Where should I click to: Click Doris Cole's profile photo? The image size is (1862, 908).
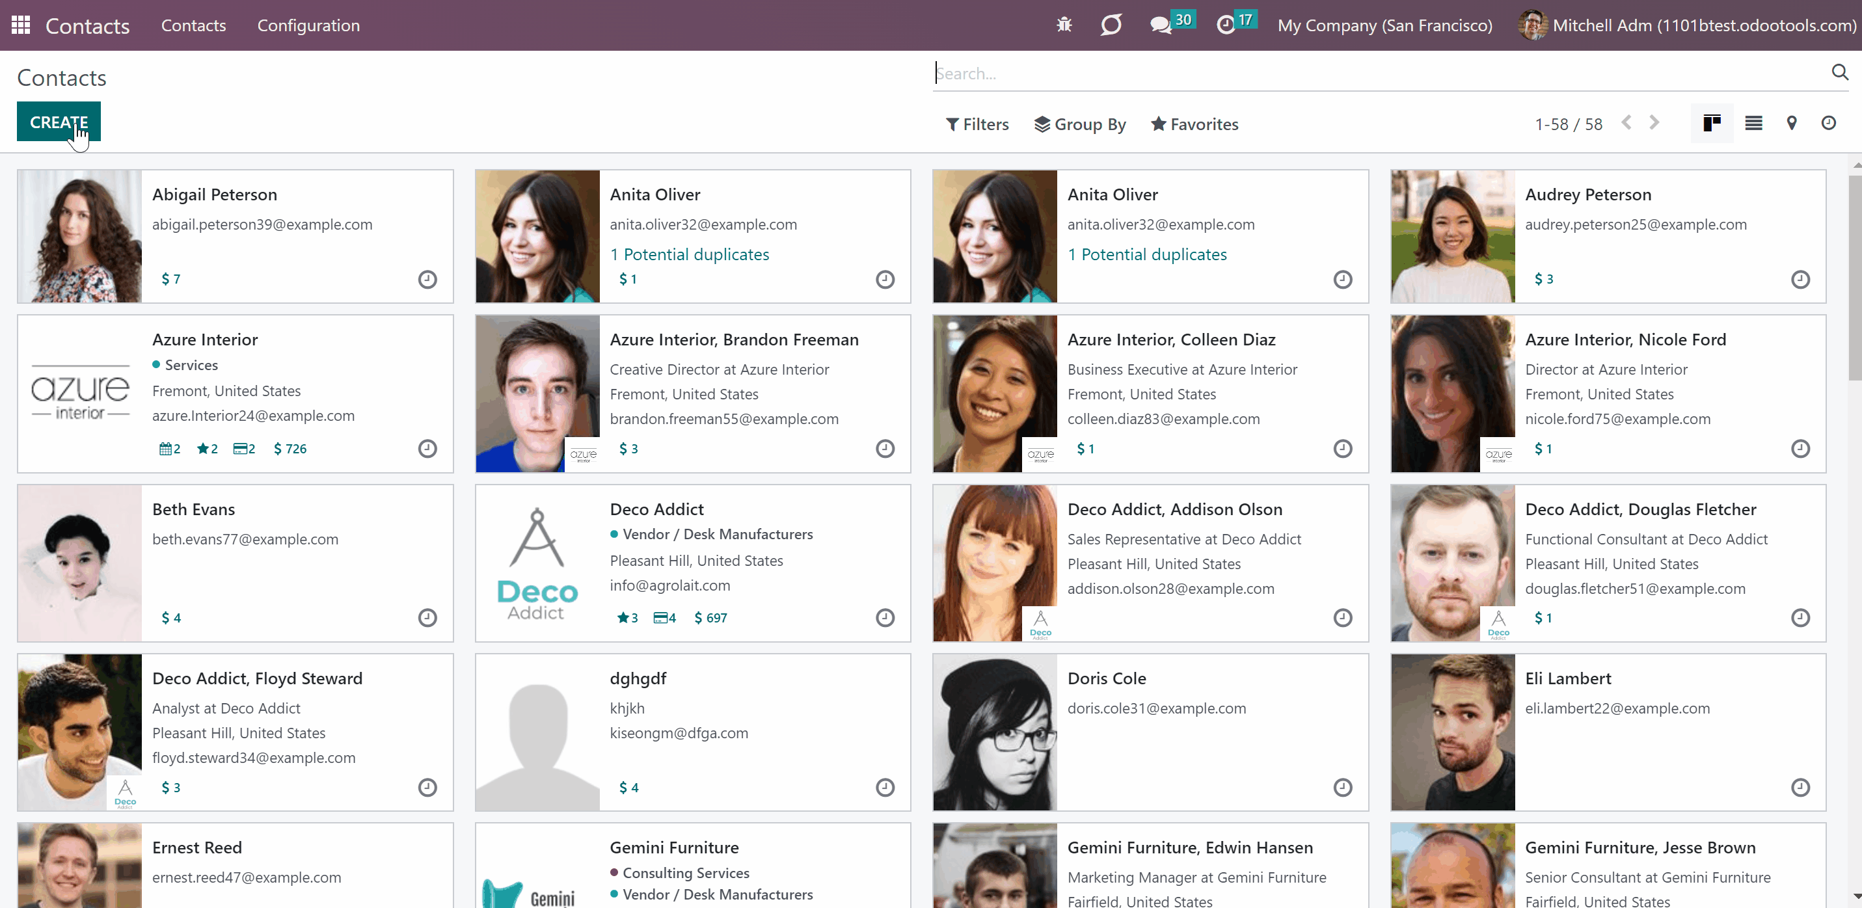pyautogui.click(x=995, y=732)
